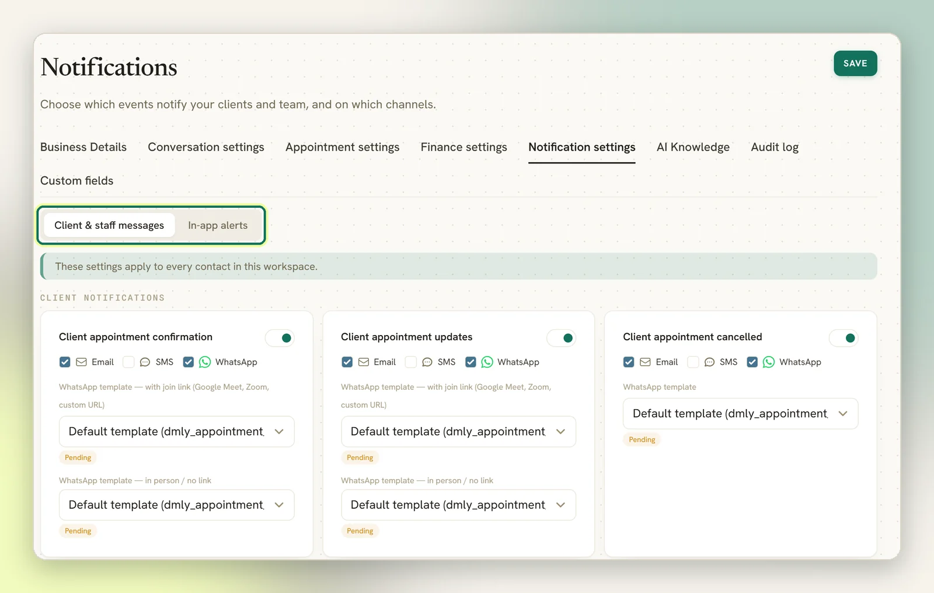This screenshot has height=593, width=934.
Task: Uncheck Email for appointment updates
Action: click(347, 362)
